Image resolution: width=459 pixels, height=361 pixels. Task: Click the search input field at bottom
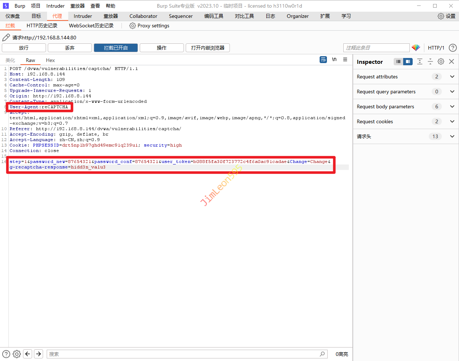click(x=182, y=354)
